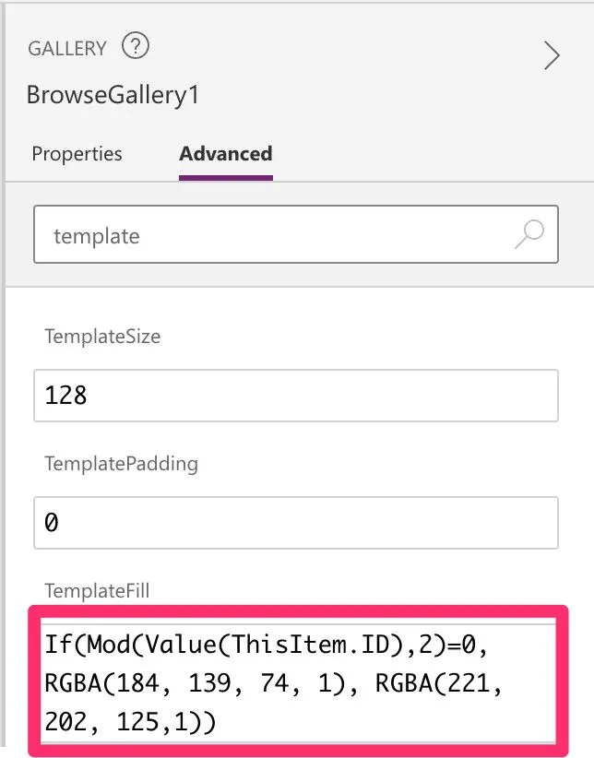Click the TemplateSize property label

click(x=102, y=337)
